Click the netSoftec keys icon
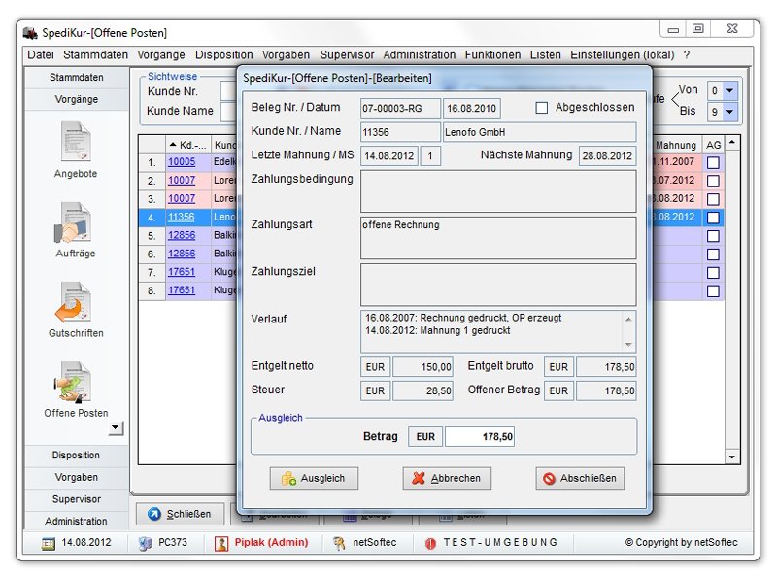This screenshot has height=576, width=777. coord(339,543)
